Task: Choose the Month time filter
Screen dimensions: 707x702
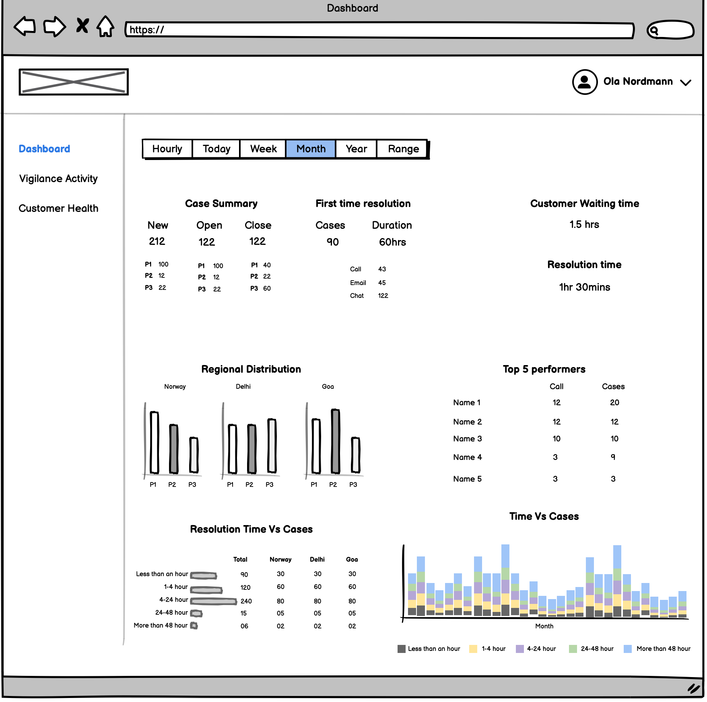Action: (x=311, y=149)
